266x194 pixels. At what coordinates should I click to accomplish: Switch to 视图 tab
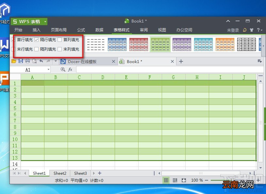(162, 30)
